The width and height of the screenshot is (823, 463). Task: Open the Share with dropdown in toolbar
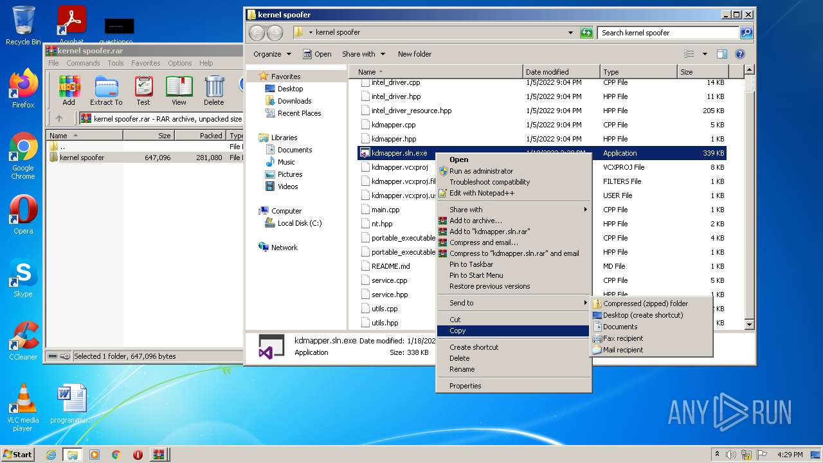pyautogui.click(x=363, y=54)
